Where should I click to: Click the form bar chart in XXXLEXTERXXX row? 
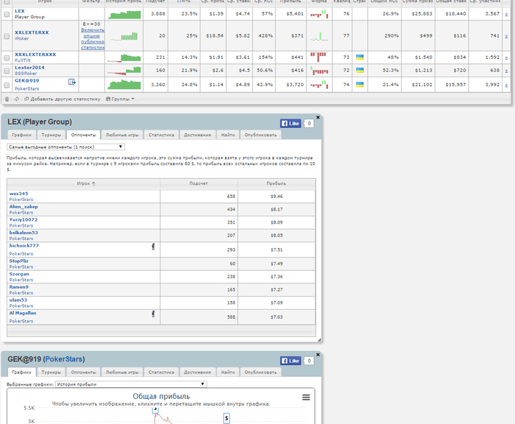pos(319,57)
